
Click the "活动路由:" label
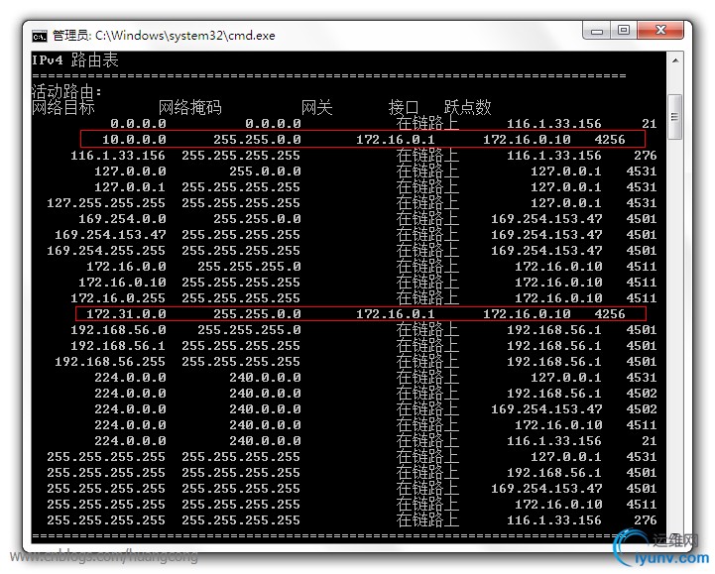pos(66,91)
